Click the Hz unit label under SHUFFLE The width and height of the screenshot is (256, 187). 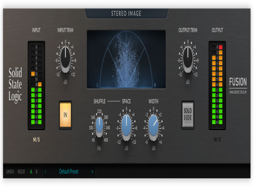(x=99, y=148)
